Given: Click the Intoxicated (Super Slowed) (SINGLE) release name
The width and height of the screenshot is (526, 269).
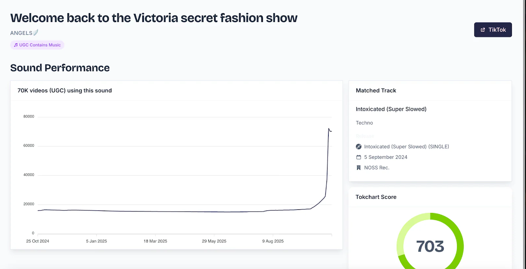Looking at the screenshot, I should pos(406,147).
